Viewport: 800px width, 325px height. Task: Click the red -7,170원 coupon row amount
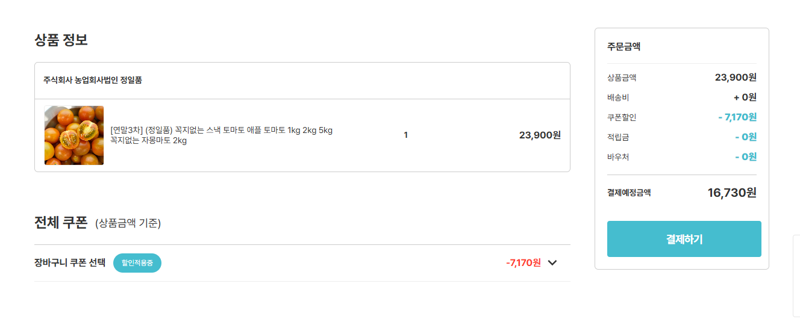pyautogui.click(x=523, y=262)
